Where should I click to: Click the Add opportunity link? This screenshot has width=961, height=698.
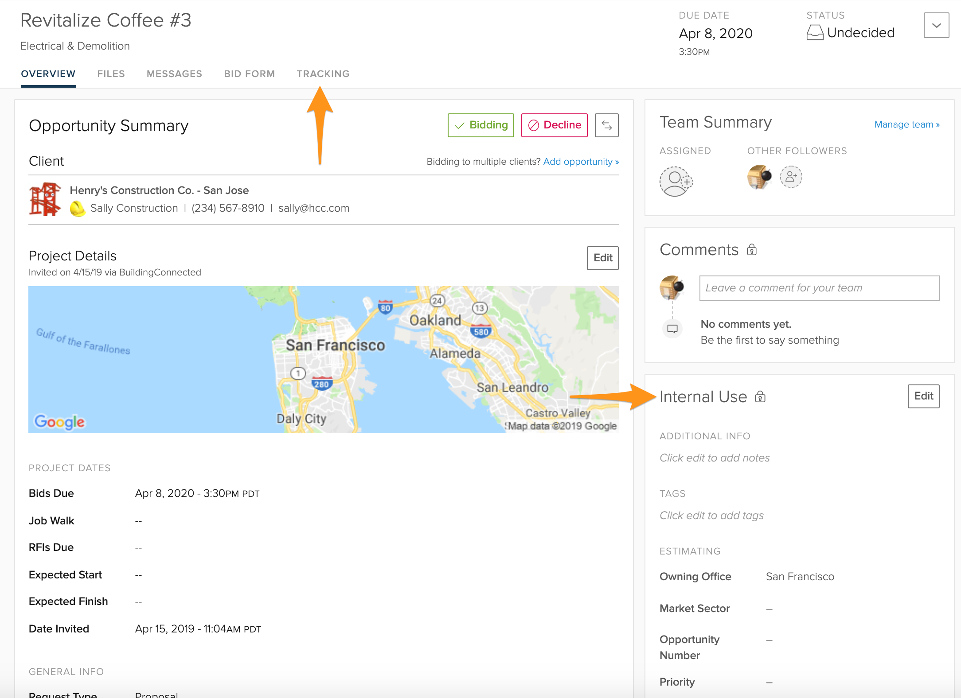click(x=581, y=162)
